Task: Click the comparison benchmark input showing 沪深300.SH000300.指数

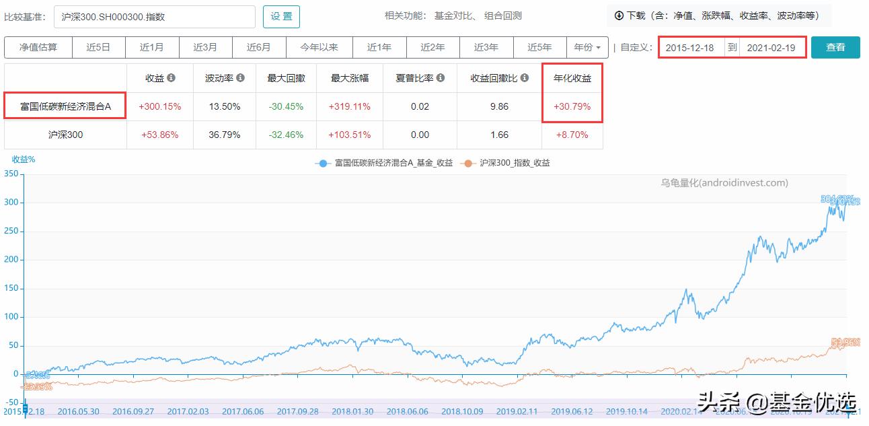Action: (x=153, y=16)
